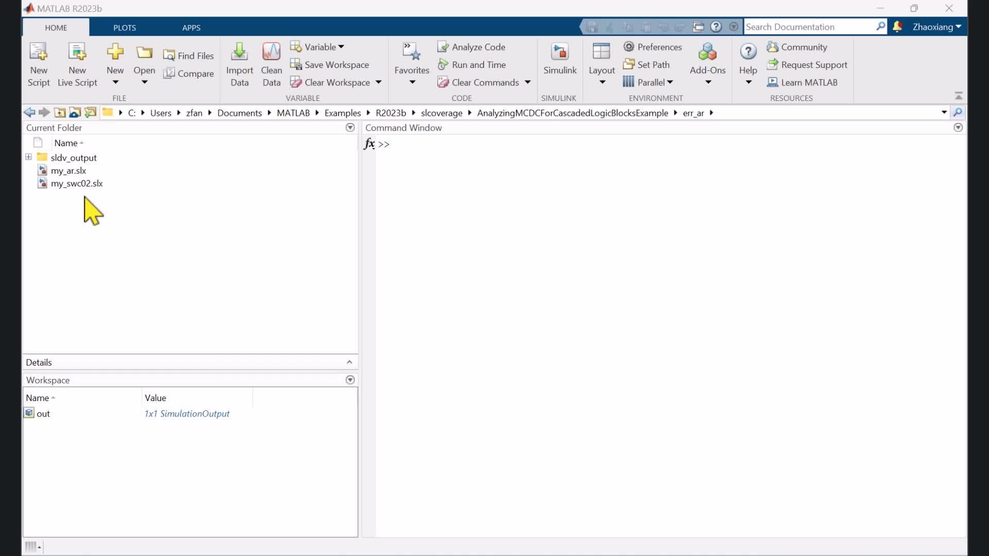This screenshot has height=556, width=989.
Task: Go up one folder level icon
Action: click(60, 113)
